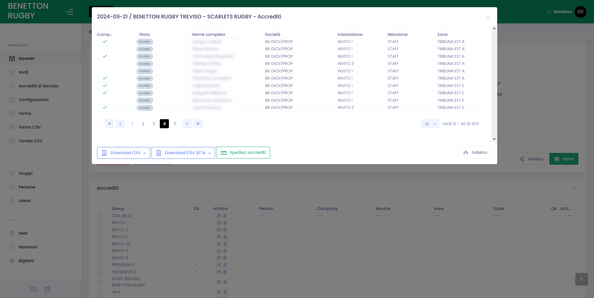Click the Gruppi rocket icon

pyautogui.click(x=12, y=173)
